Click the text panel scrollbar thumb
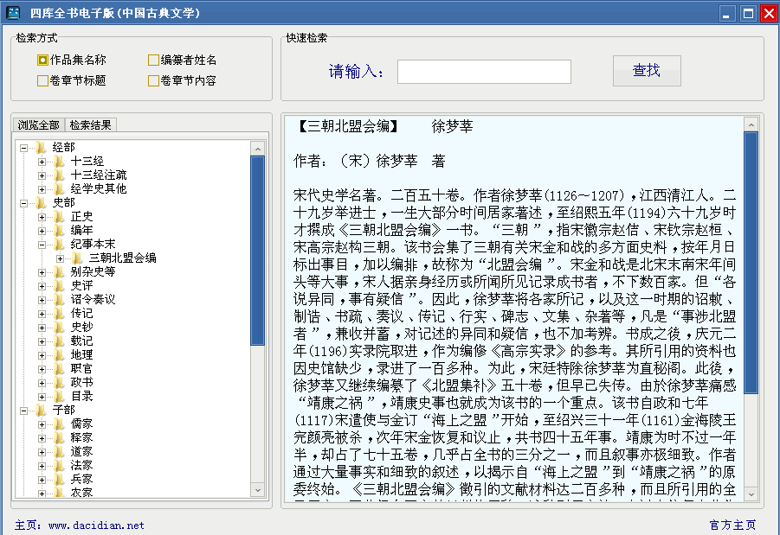Image resolution: width=780 pixels, height=535 pixels. [x=751, y=264]
